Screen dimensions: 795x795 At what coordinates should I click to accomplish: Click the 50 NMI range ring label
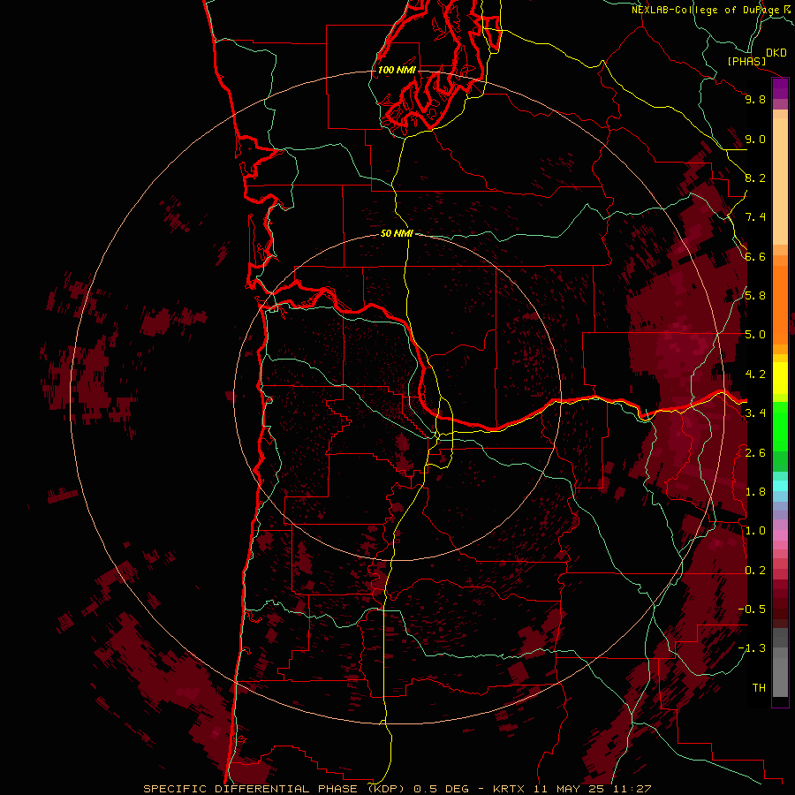[x=397, y=233]
